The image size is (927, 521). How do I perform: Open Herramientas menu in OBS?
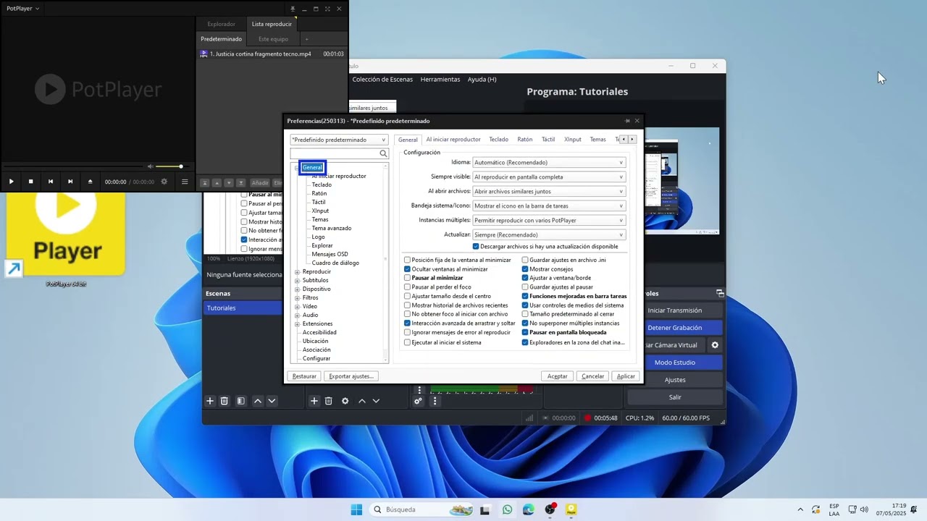coord(440,80)
